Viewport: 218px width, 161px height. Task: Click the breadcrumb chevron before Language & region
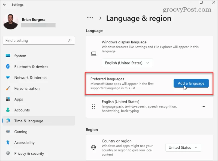click(100, 18)
